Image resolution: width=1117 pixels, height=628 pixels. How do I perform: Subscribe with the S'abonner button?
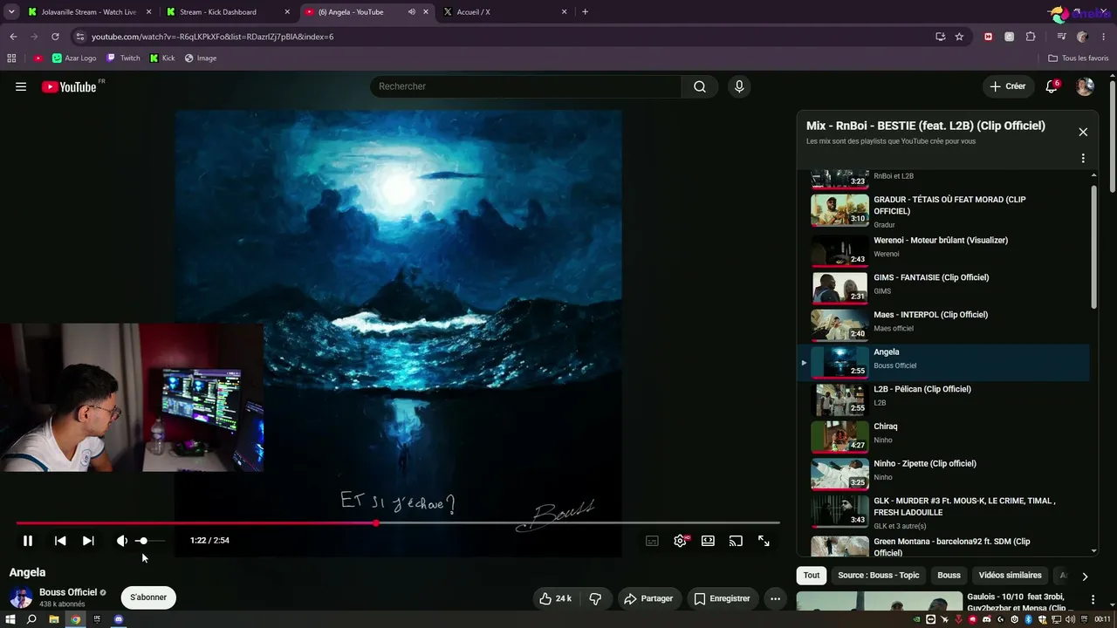(148, 597)
